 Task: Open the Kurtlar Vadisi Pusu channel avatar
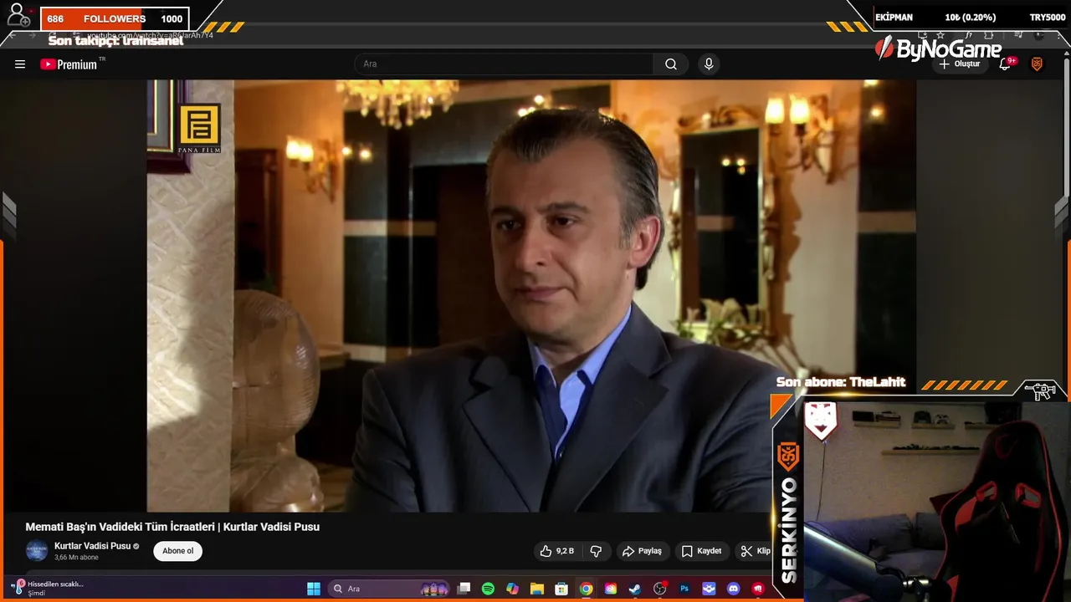(37, 551)
